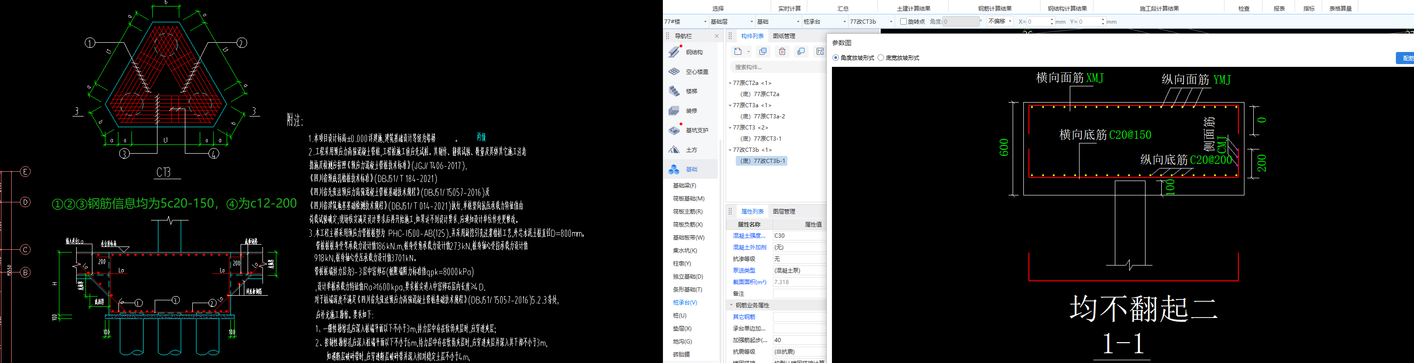This screenshot has width=1414, height=363.
Task: Select tree item (底) 77原CT3-1
Action: click(761, 139)
